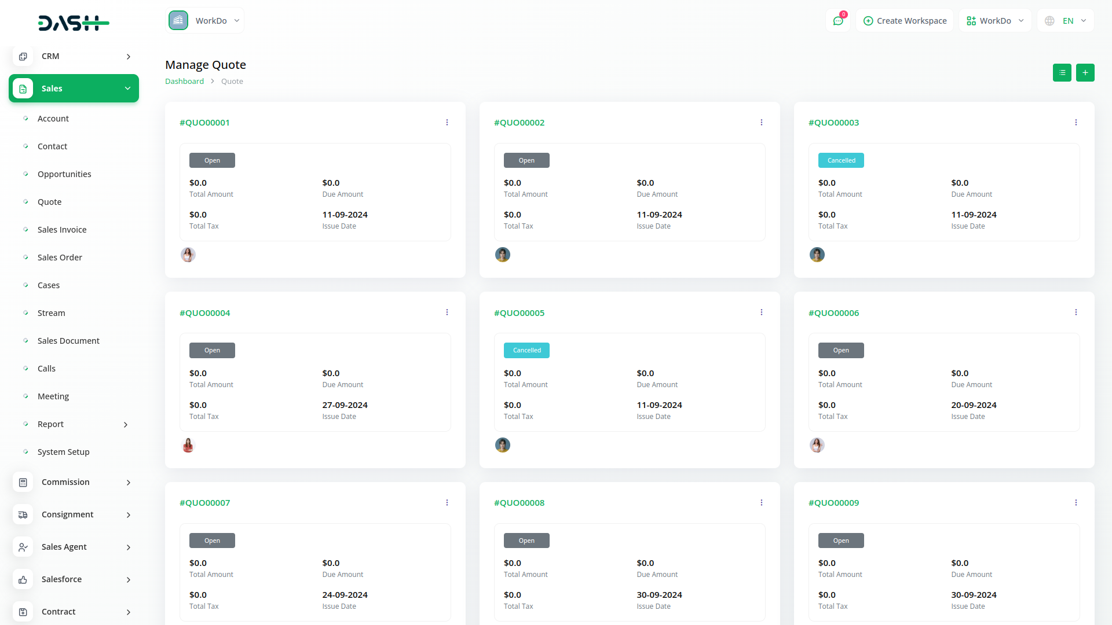Open Sales Invoice in sidebar
Screen dimensions: 1112x625
(62, 230)
